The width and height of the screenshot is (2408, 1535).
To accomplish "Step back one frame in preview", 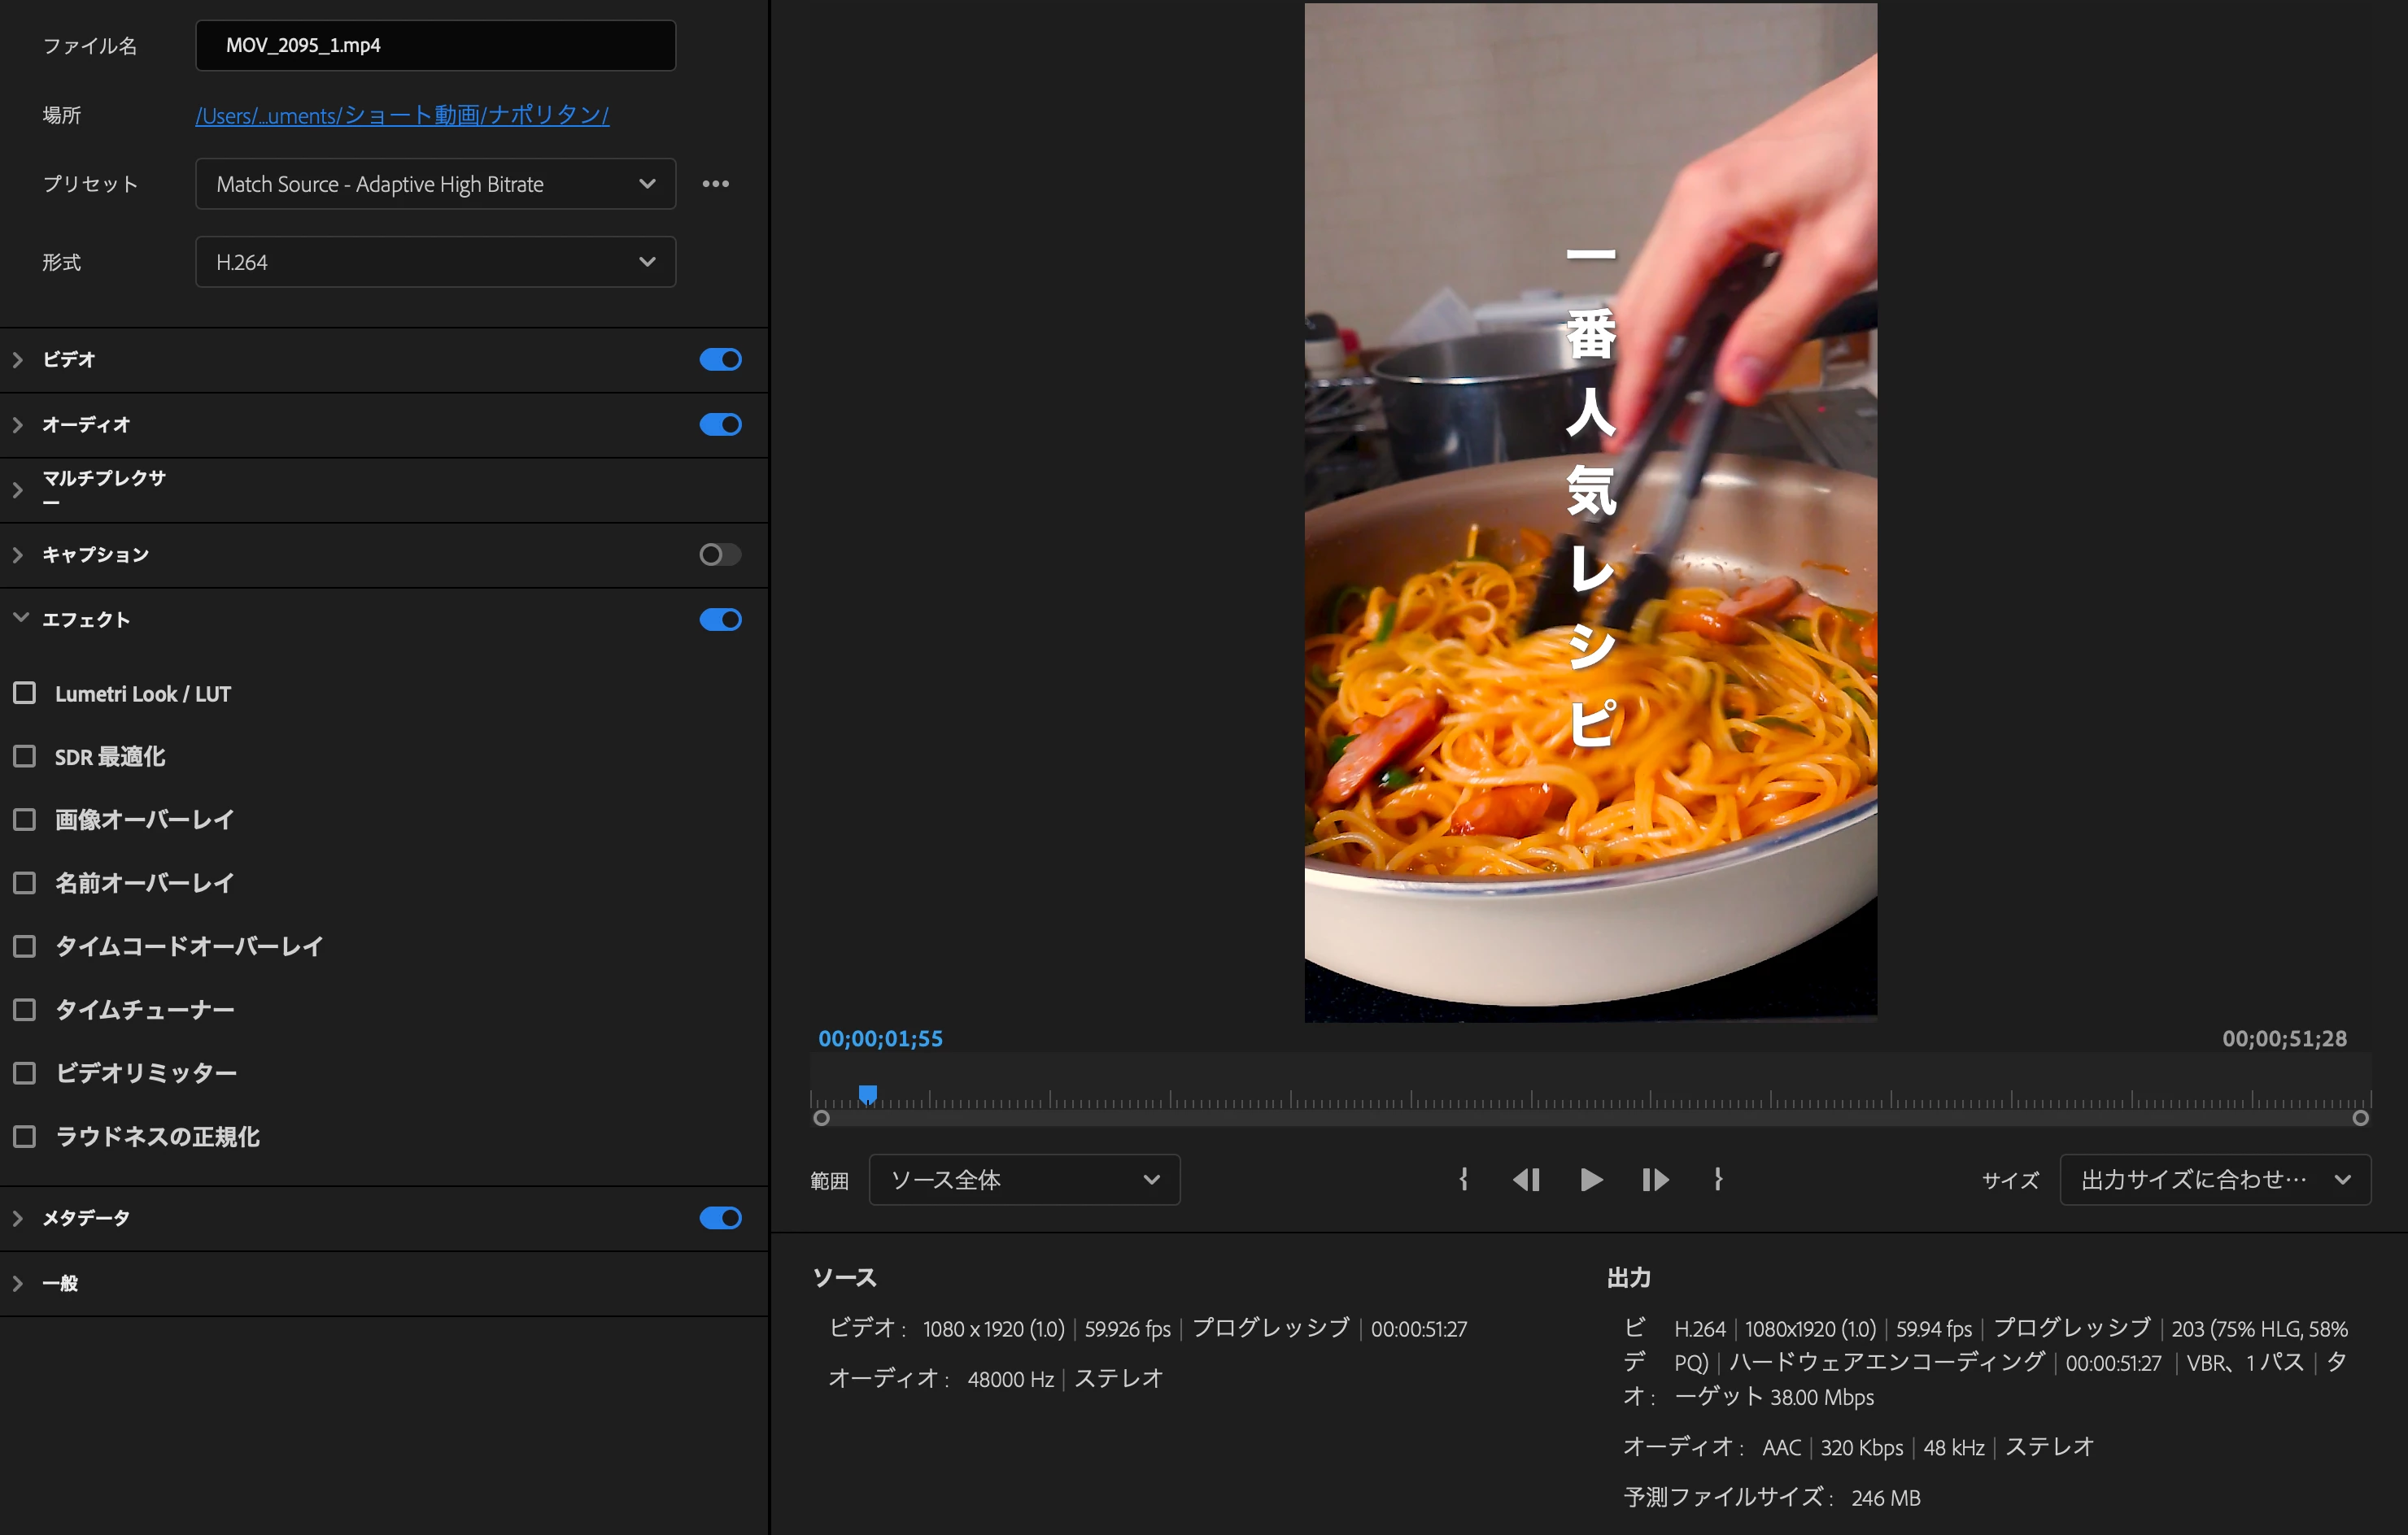I will tap(1526, 1181).
